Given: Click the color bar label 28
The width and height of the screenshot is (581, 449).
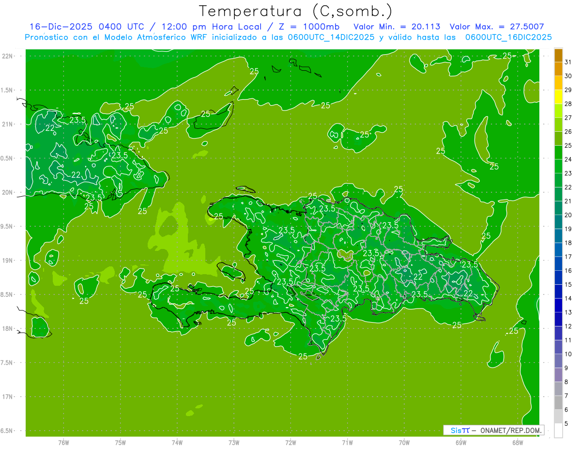Looking at the screenshot, I should pyautogui.click(x=568, y=104).
